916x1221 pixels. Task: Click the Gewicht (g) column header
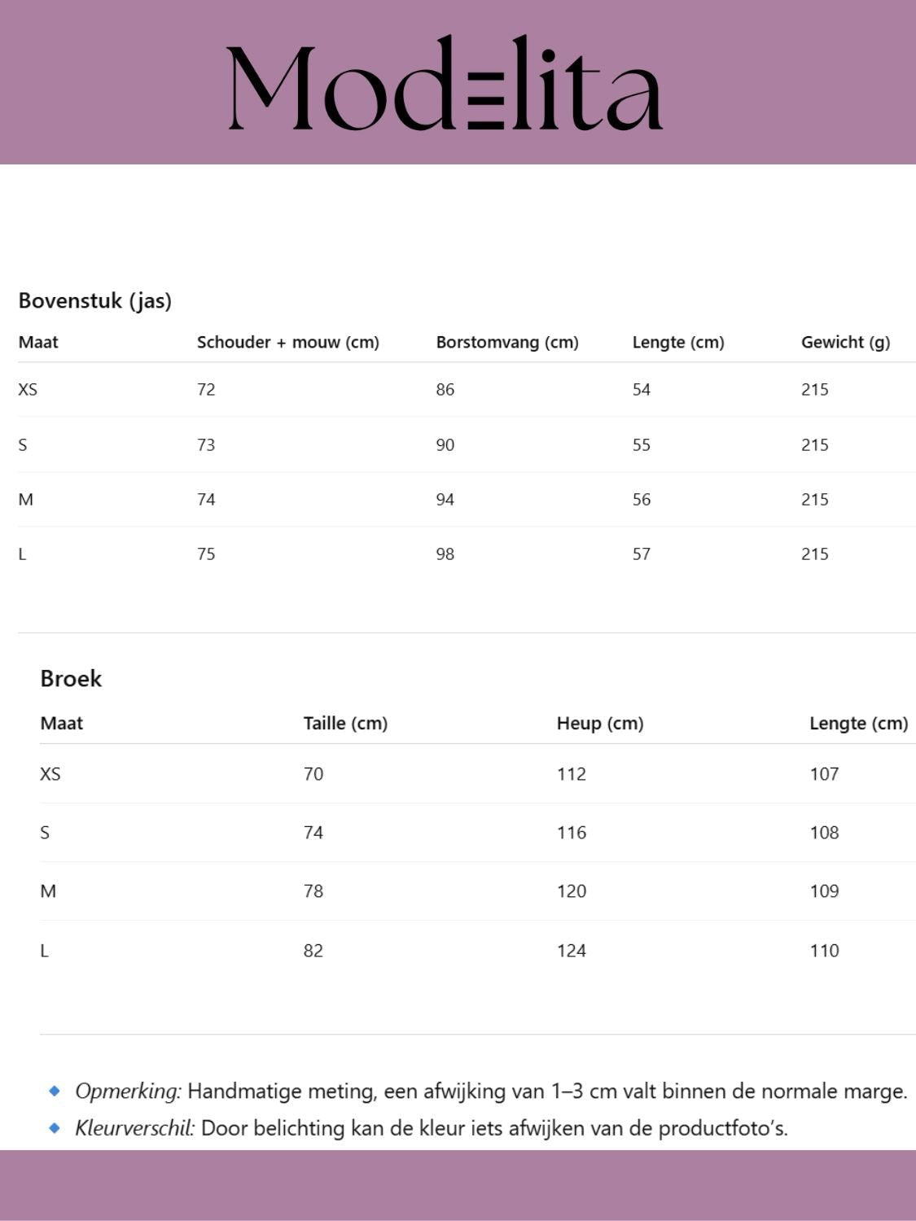pos(845,342)
